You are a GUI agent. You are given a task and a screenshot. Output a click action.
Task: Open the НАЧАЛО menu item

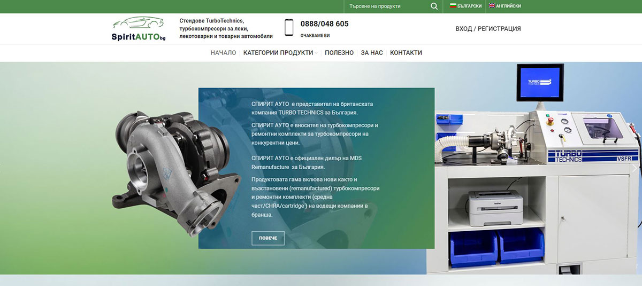tap(223, 53)
